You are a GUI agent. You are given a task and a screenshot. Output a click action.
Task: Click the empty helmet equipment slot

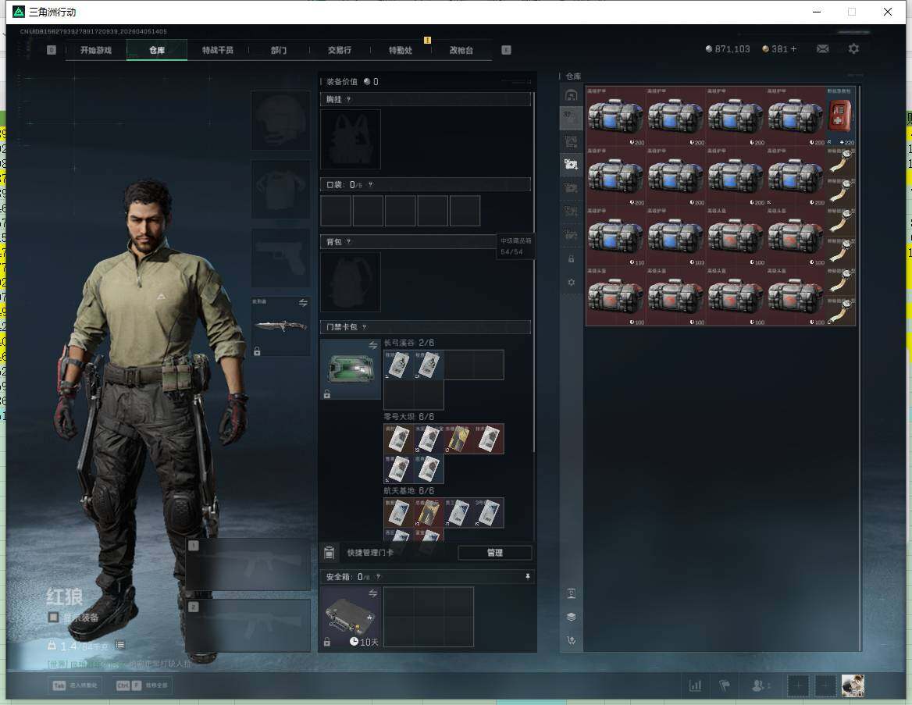pyautogui.click(x=280, y=120)
